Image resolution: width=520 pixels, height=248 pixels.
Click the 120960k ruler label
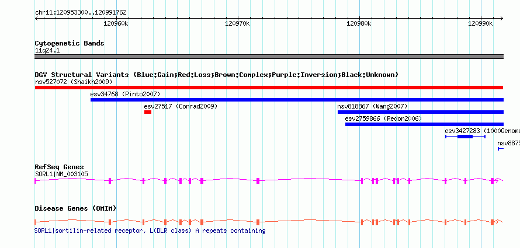[116, 23]
